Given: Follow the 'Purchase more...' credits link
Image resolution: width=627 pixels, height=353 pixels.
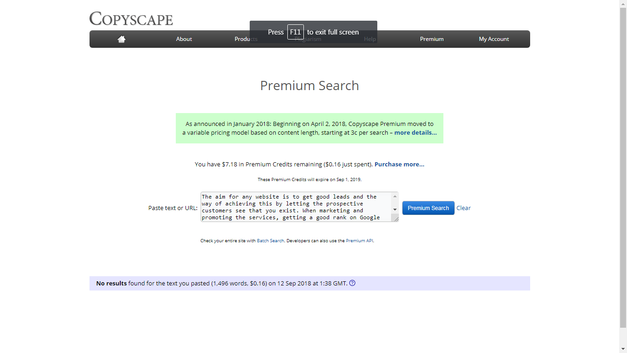Looking at the screenshot, I should (399, 164).
